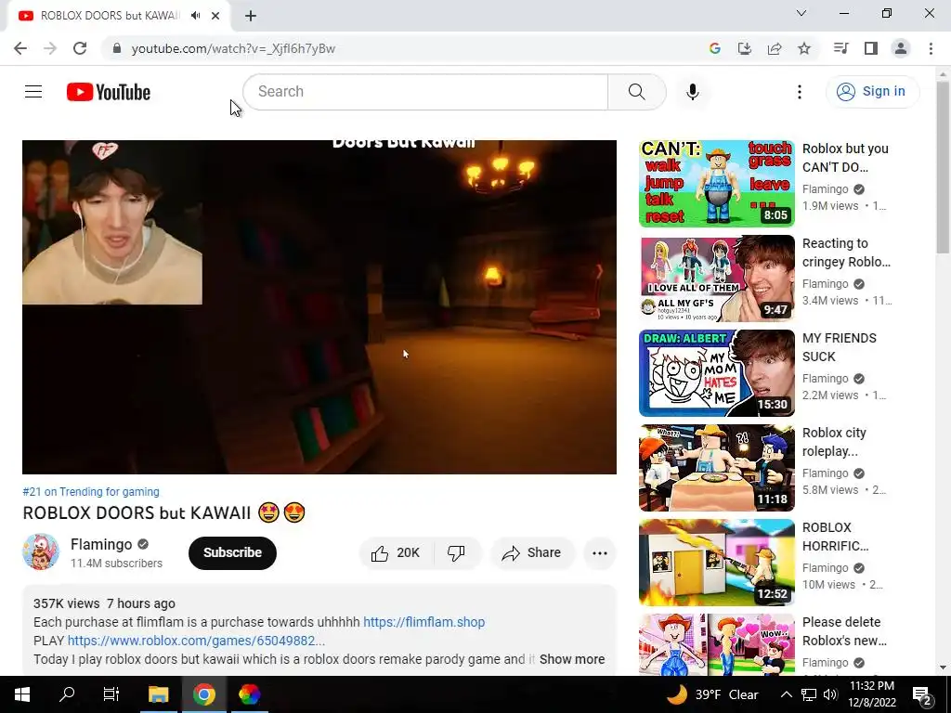Open 'Roblox but you CAN'T DO' video thumbnail

(716, 184)
